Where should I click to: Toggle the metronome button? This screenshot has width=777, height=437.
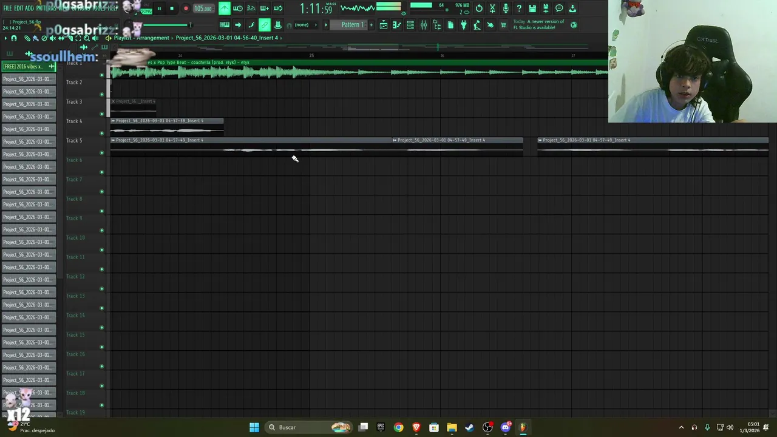point(225,8)
